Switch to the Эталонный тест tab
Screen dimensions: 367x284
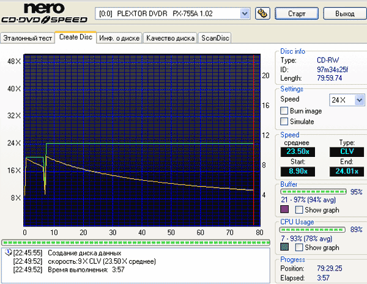(x=28, y=38)
